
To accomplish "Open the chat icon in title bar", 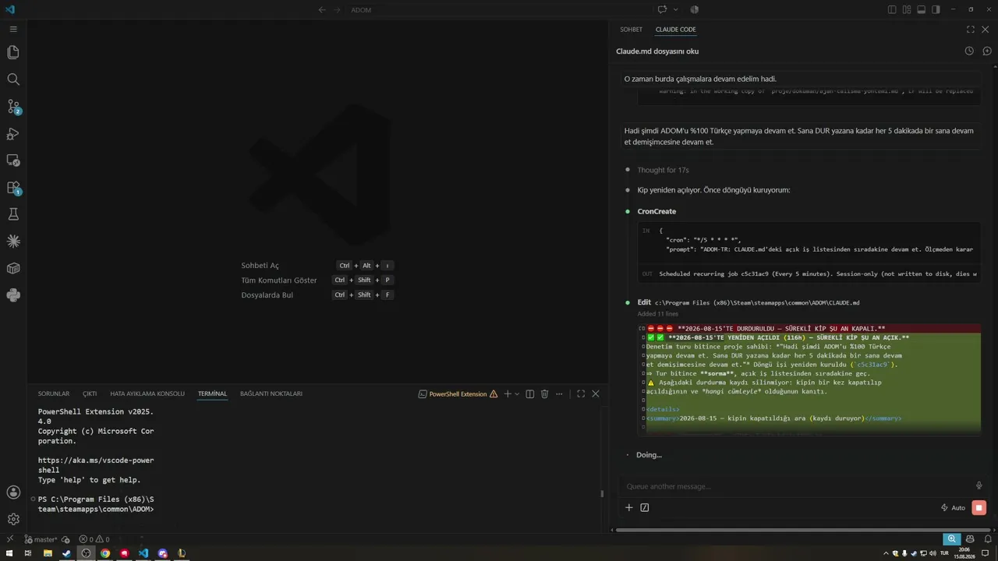I will 662,9.
